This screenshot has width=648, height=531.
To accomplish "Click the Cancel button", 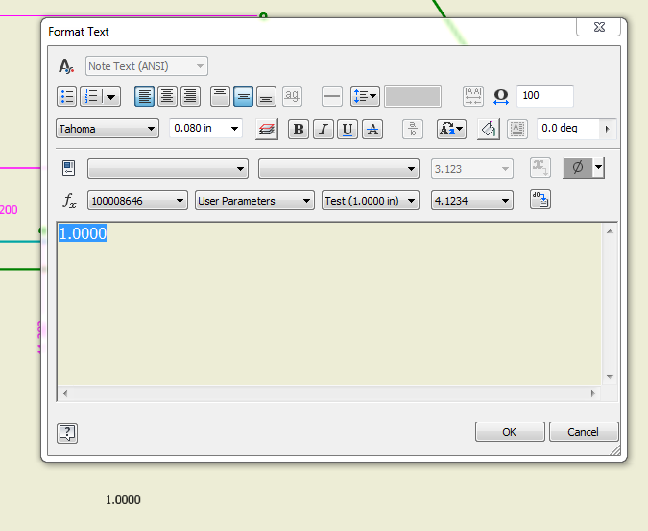I will (x=584, y=432).
